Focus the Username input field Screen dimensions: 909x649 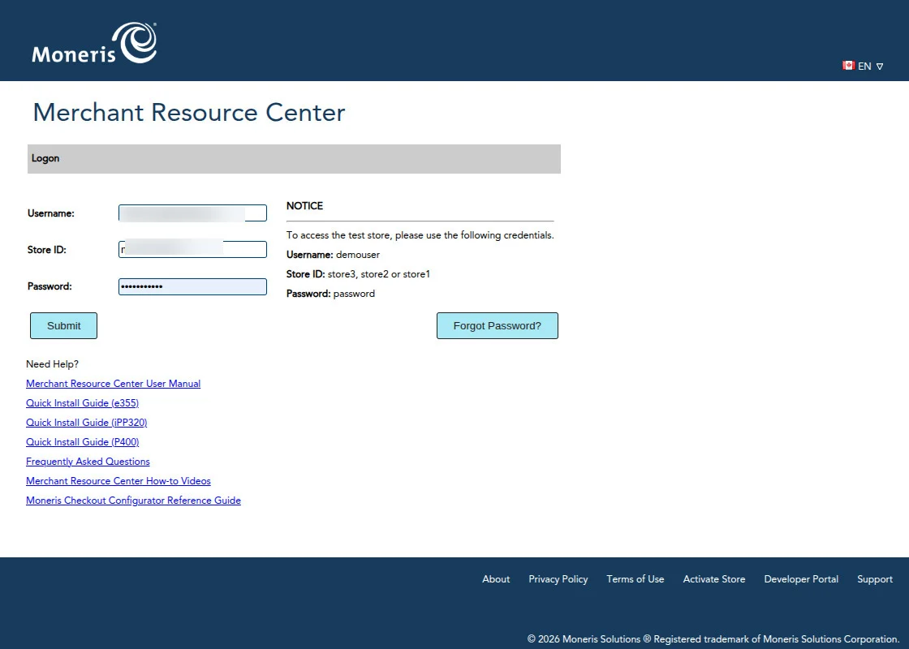pyautogui.click(x=192, y=213)
